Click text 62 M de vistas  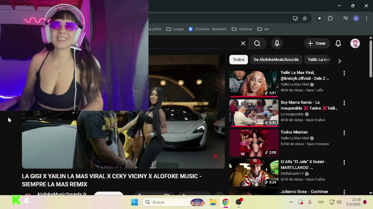coord(292,179)
